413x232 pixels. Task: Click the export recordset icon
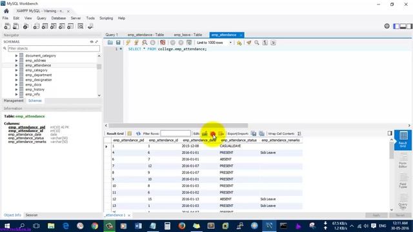254,133
